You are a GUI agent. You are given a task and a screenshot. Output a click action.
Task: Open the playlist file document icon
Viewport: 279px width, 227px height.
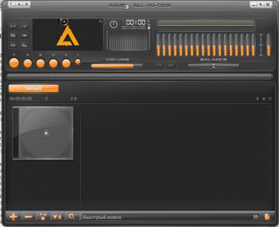pyautogui.click(x=267, y=217)
